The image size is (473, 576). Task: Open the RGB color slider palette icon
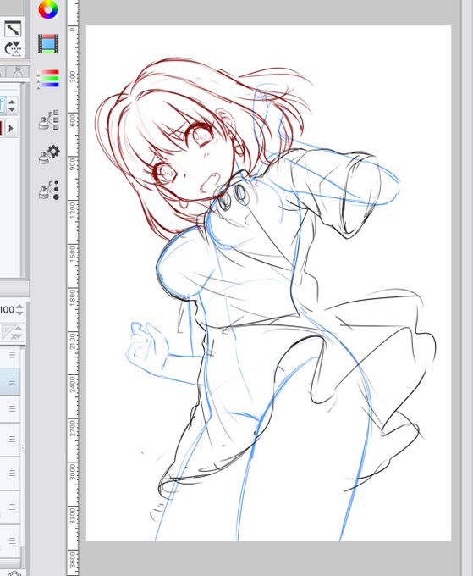(48, 79)
